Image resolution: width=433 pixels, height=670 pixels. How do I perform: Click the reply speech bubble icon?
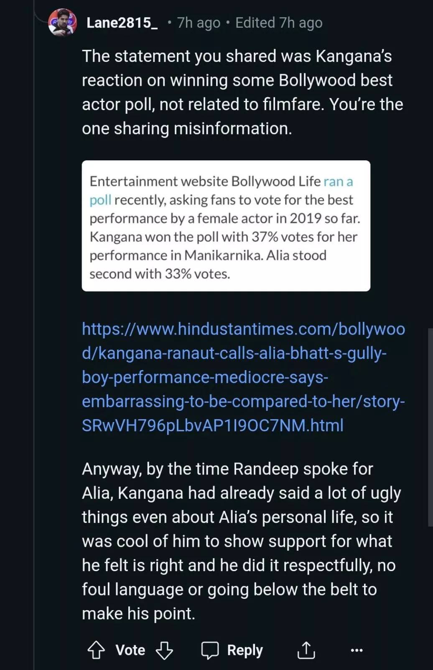coord(210,650)
